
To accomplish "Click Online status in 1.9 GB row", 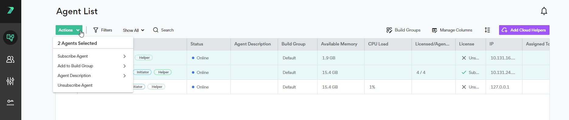I will [x=200, y=58].
